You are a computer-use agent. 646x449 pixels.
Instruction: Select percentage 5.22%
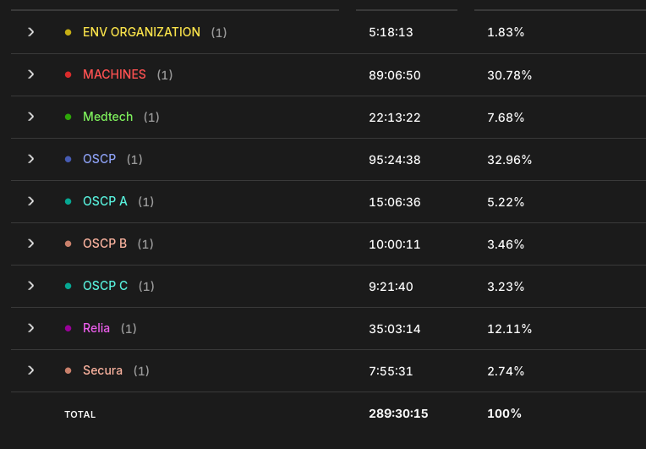[506, 202]
